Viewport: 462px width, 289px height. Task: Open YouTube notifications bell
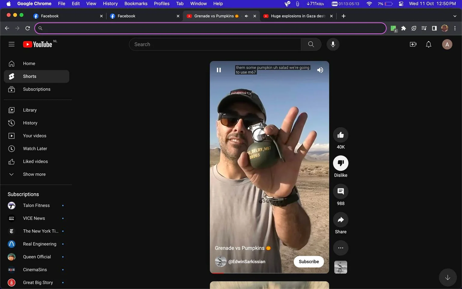pyautogui.click(x=429, y=44)
